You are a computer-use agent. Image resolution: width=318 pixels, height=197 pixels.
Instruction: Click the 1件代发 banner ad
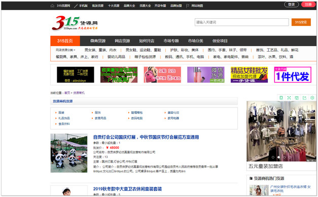click(x=293, y=75)
